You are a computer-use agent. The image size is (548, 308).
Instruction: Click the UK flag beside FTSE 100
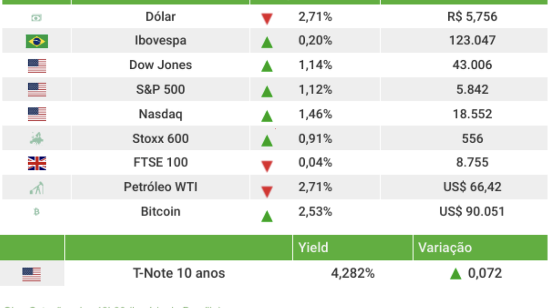coord(36,163)
